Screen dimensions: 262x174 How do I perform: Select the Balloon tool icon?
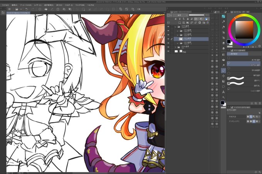(223, 86)
